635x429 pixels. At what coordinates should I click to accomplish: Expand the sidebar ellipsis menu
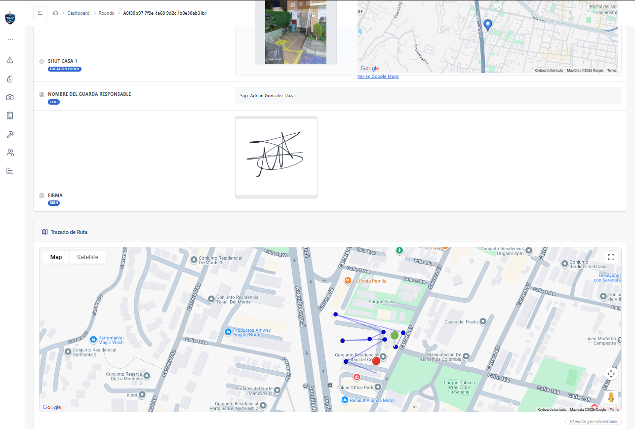pos(10,39)
